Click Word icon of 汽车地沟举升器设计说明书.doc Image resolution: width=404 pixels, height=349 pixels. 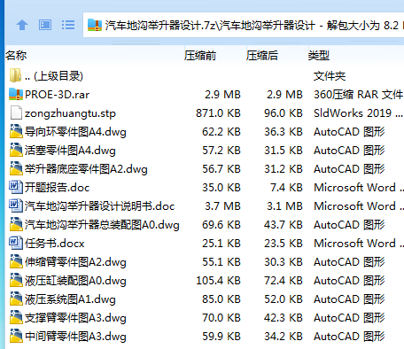16,206
